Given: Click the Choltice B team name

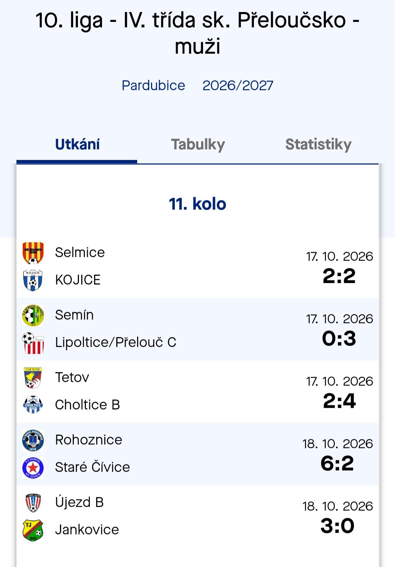Looking at the screenshot, I should pyautogui.click(x=87, y=405).
